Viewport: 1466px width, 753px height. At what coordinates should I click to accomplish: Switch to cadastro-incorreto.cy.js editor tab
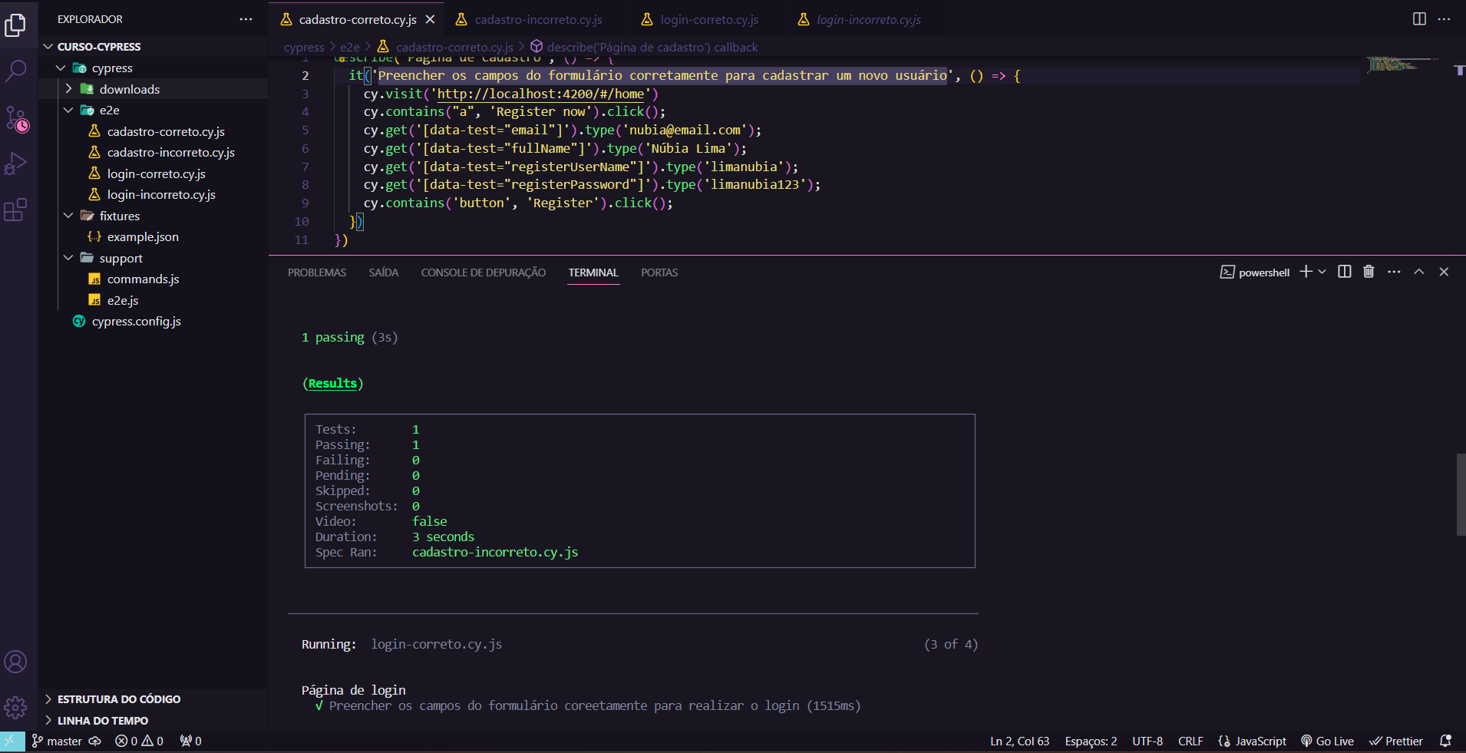pyautogui.click(x=537, y=19)
